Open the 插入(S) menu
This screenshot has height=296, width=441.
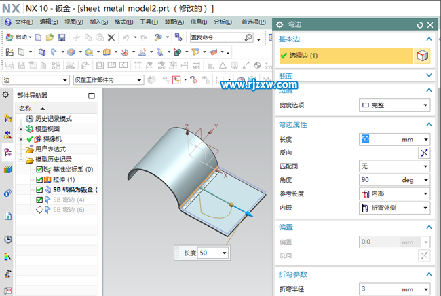(99, 22)
